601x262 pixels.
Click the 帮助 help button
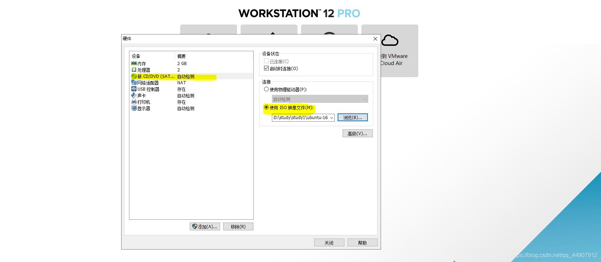pyautogui.click(x=363, y=242)
